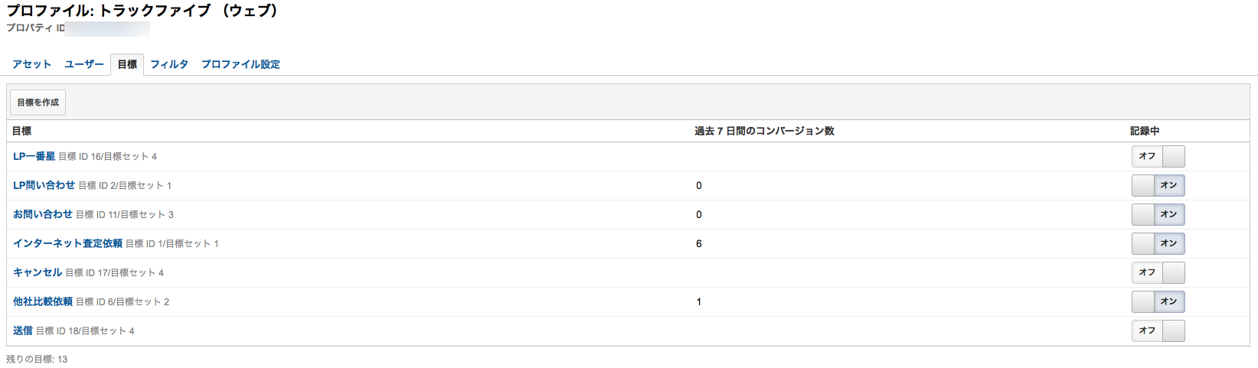Open the LP問い合わせ goal link
The image size is (1258, 368).
44,185
